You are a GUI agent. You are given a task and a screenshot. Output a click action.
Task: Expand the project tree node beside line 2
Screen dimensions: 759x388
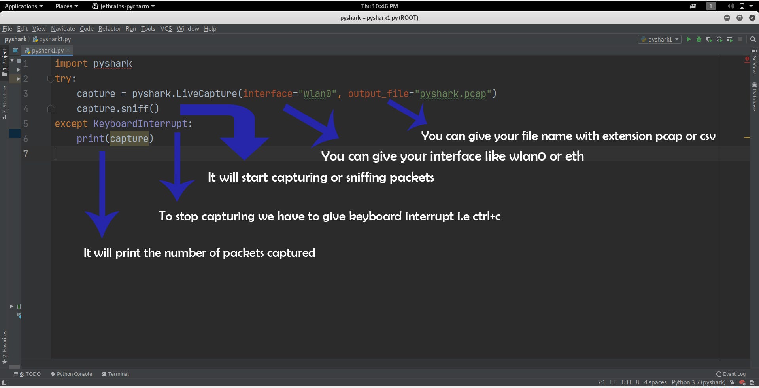click(x=18, y=79)
